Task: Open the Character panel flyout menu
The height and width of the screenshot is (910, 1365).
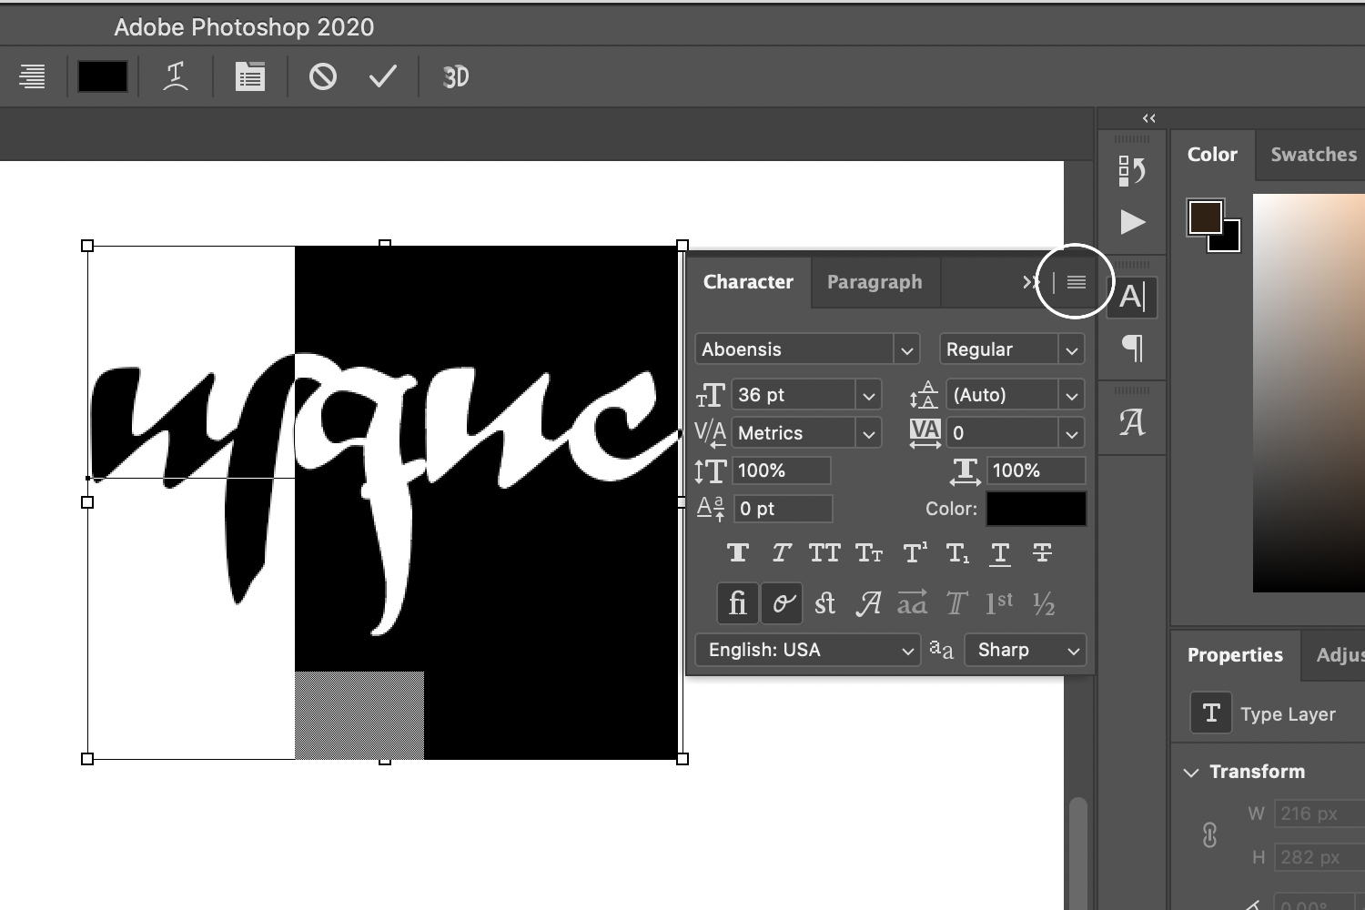Action: 1076,282
